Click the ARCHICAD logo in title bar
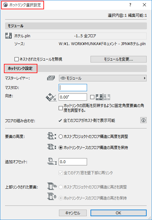 [5, 5]
